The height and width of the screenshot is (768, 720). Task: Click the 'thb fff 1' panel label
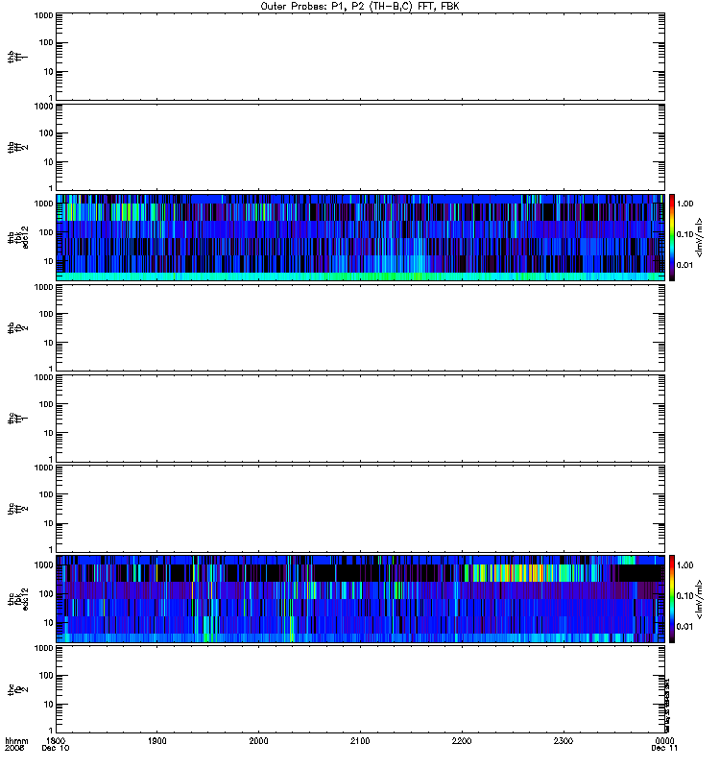click(17, 57)
